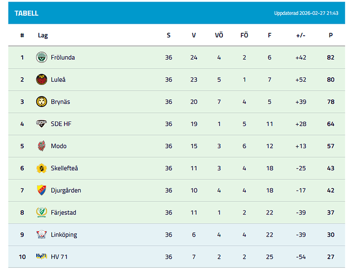Click the Djurgården team logo
This screenshot has width=350, height=270.
(42, 190)
